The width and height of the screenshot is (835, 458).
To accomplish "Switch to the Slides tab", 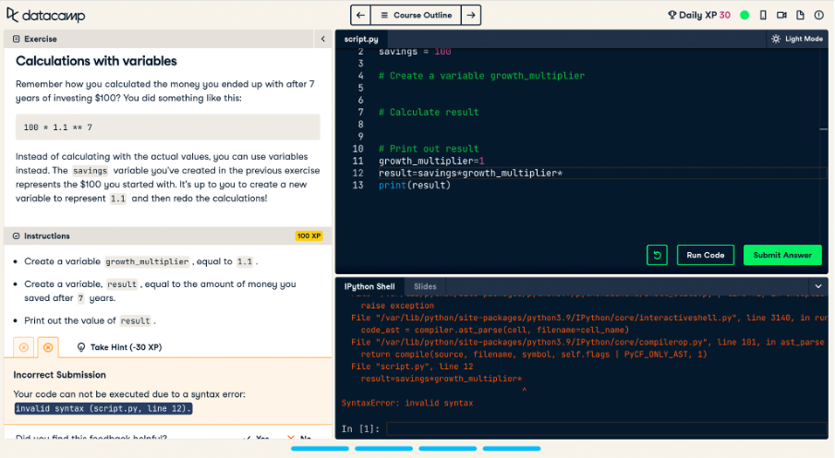I will point(425,286).
